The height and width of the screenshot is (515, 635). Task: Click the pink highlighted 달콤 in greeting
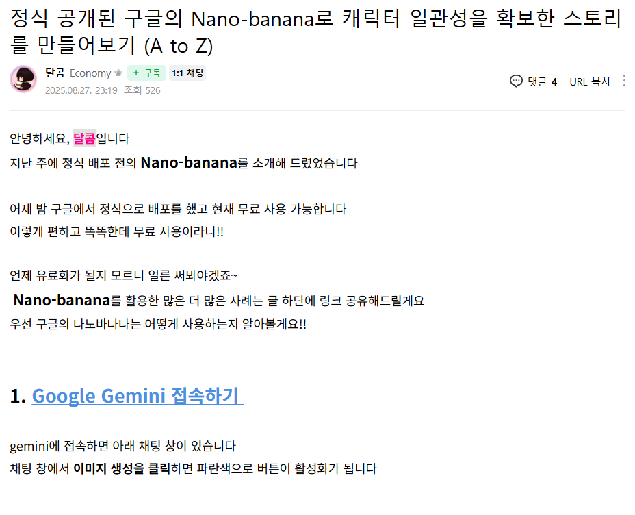(84, 138)
